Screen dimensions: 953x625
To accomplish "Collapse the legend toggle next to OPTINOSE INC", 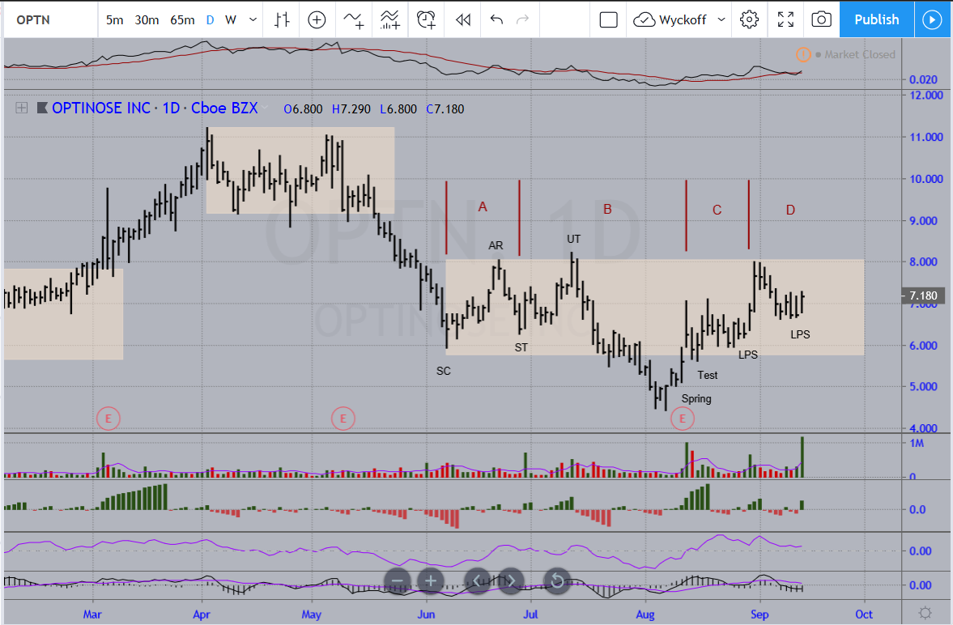I will pyautogui.click(x=21, y=108).
